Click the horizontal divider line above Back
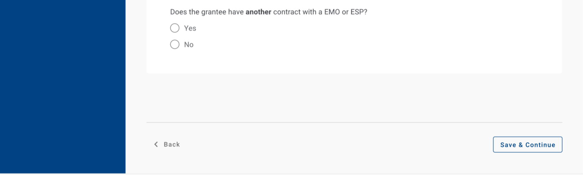Screen dimensions: 583x175 354,122
